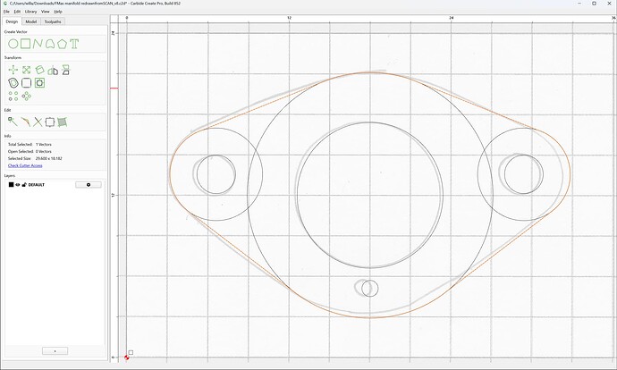Open the Library menu

point(30,12)
